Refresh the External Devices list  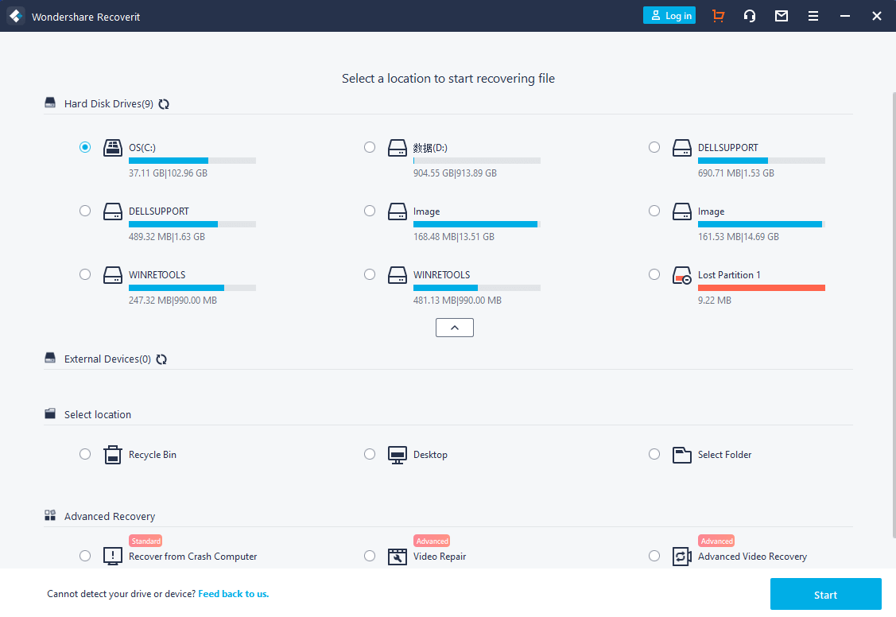point(161,359)
